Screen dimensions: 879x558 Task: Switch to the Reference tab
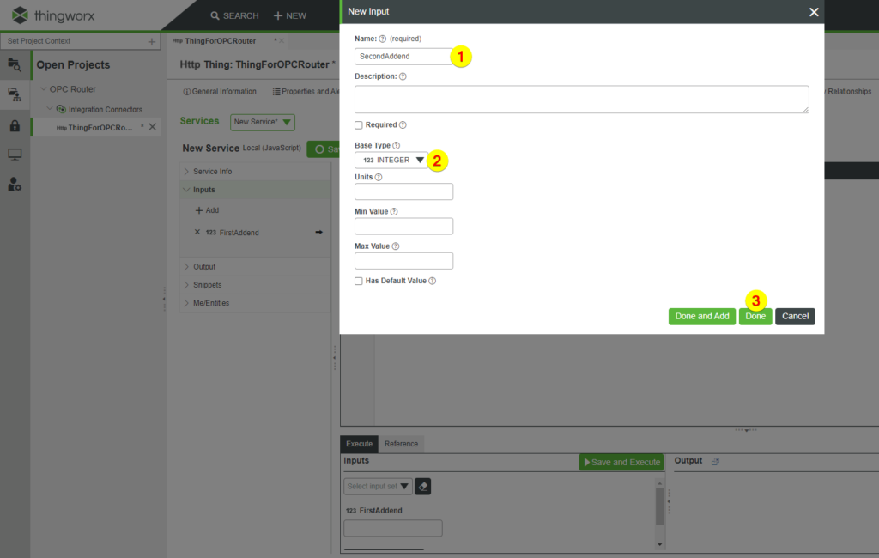pyautogui.click(x=401, y=444)
